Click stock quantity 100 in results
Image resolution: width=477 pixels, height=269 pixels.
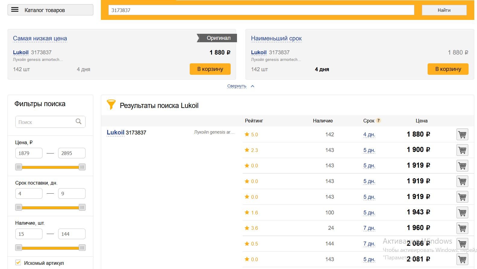coord(330,213)
